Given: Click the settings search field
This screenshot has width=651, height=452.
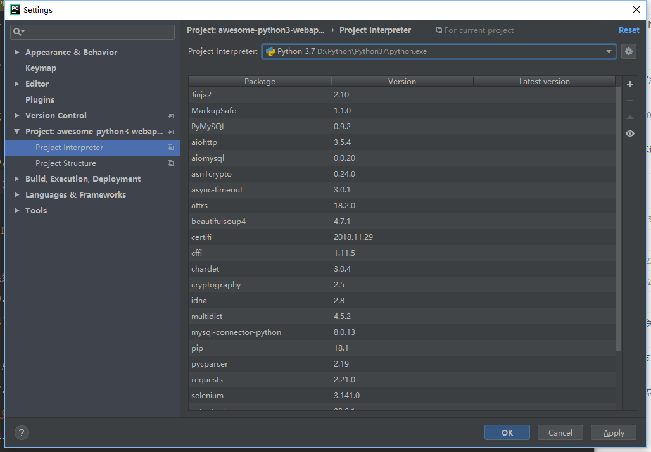Looking at the screenshot, I should (x=92, y=32).
